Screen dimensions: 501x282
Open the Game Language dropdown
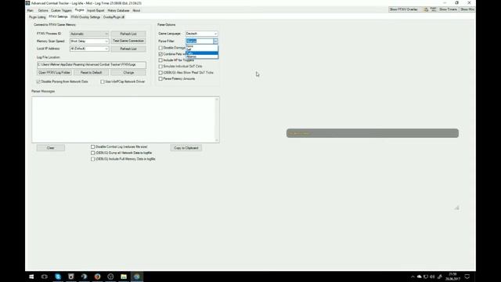tap(201, 34)
